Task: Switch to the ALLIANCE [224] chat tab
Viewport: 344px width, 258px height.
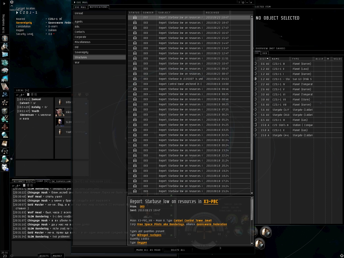Action: (23, 181)
